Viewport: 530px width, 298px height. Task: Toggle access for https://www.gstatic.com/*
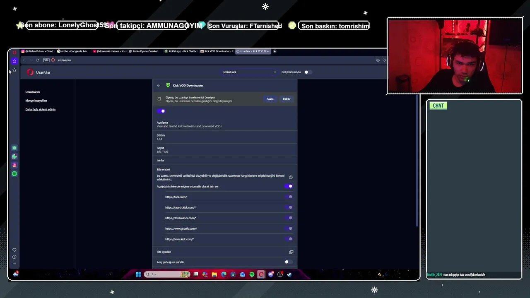tap(289, 228)
